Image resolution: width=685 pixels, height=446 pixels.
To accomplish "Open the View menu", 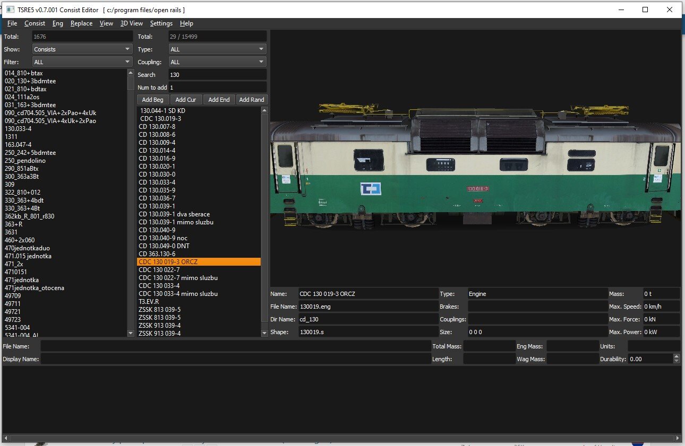I will 106,23.
